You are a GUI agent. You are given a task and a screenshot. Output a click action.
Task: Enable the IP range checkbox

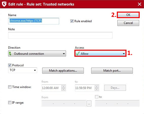[x=10, y=102]
